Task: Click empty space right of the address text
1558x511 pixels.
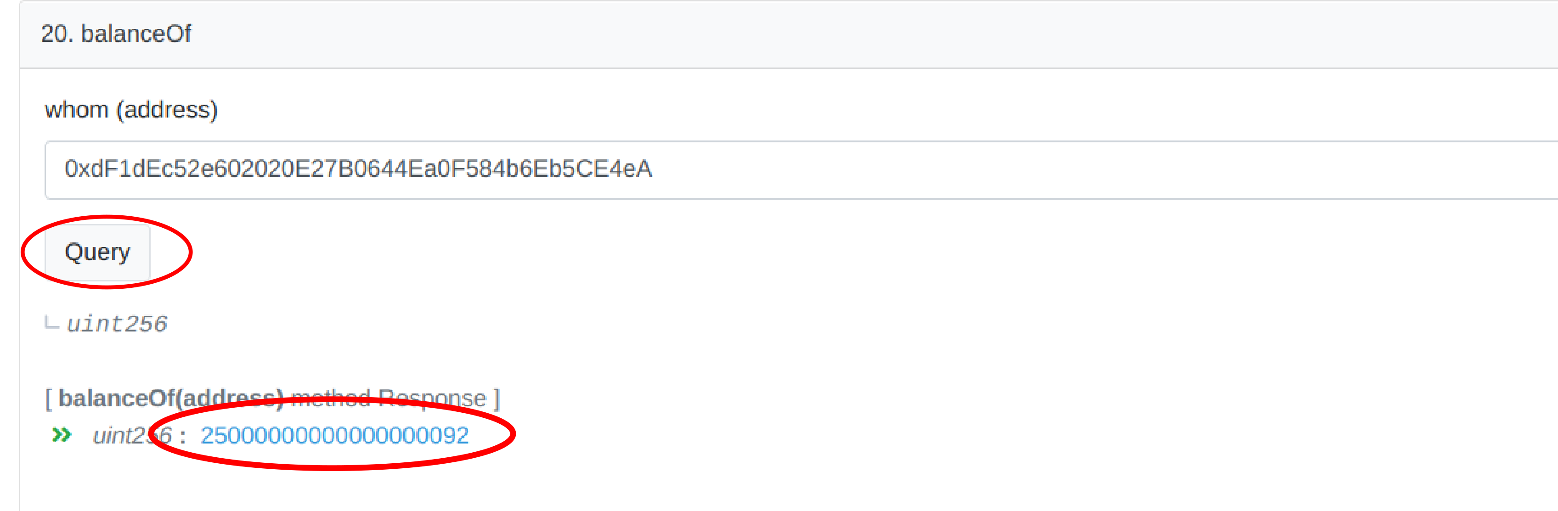Action: pyautogui.click(x=1089, y=169)
